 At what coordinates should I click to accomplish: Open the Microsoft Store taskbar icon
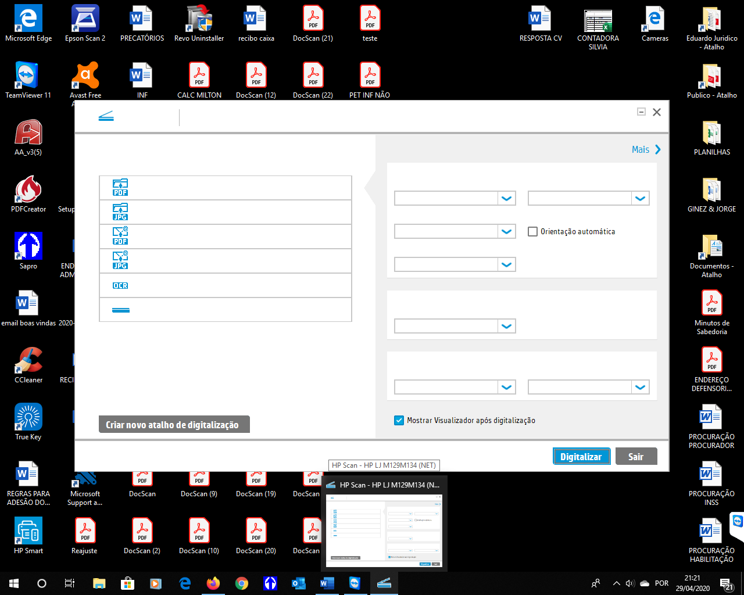pos(128,583)
